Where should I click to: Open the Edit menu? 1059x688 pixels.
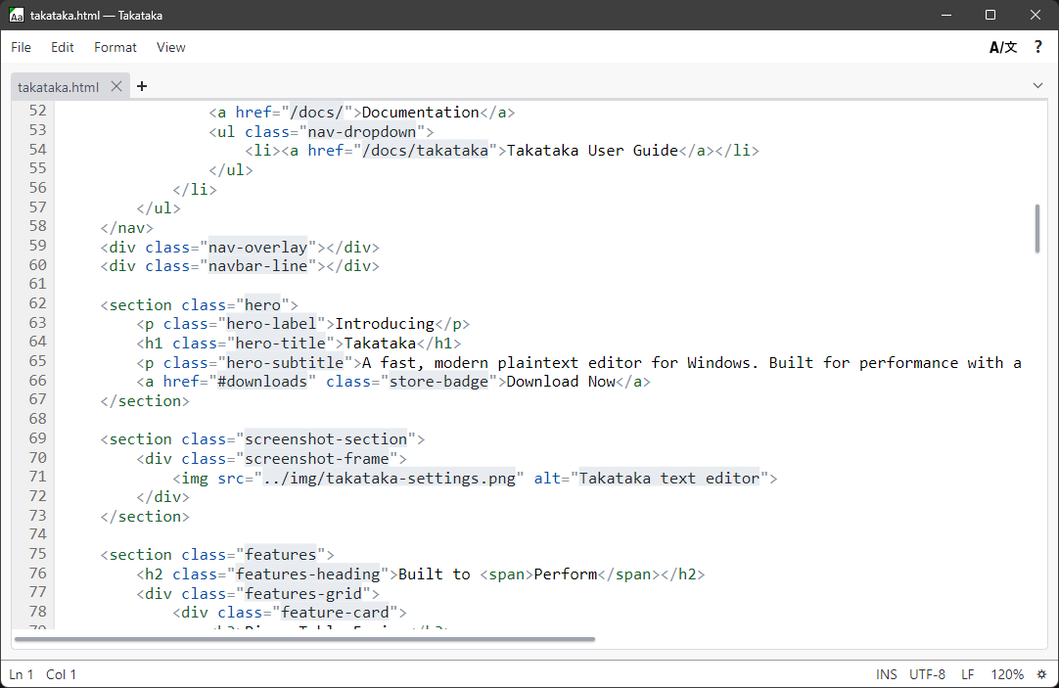(63, 47)
